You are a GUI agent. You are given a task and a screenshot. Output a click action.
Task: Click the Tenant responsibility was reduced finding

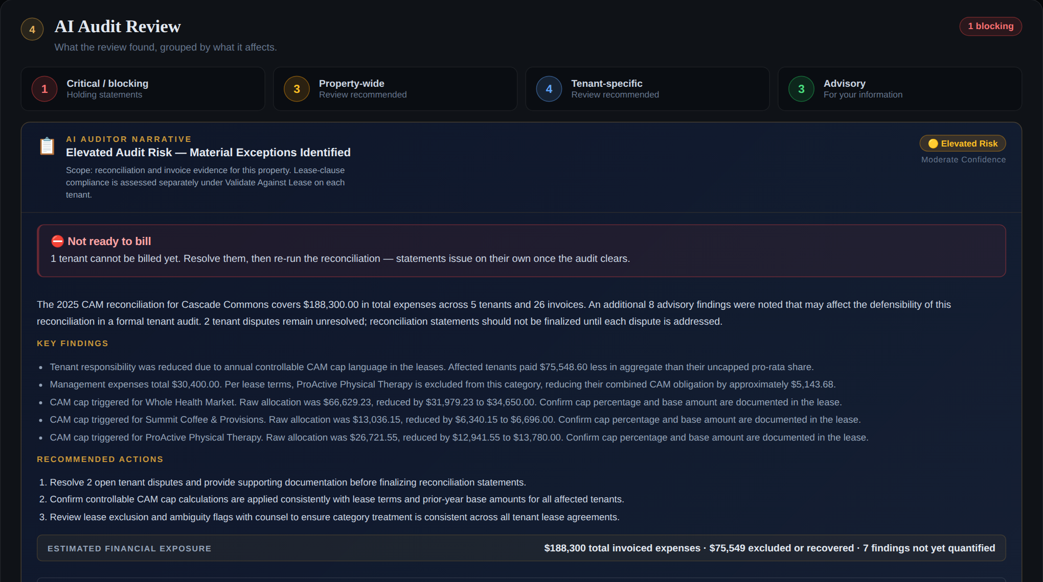pos(432,367)
